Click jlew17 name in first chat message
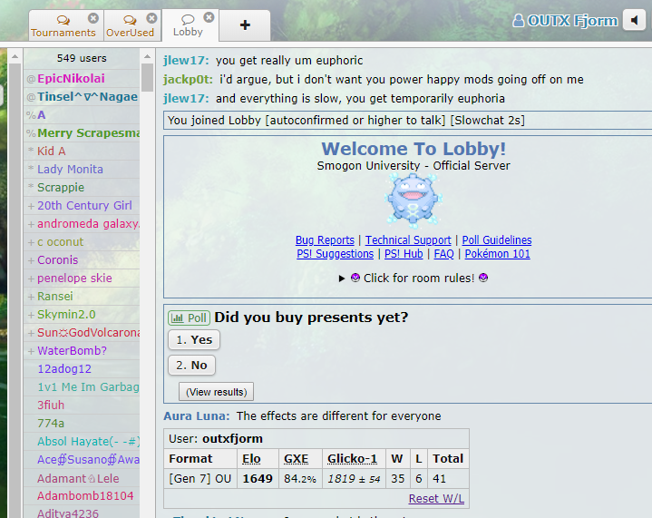The width and height of the screenshot is (652, 518). 186,61
